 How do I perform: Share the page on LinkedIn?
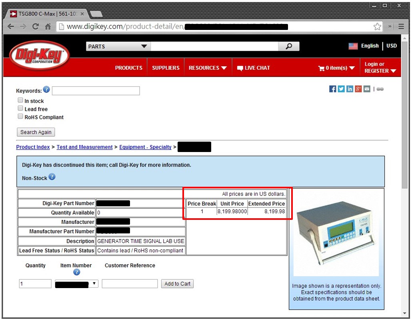tap(350, 89)
